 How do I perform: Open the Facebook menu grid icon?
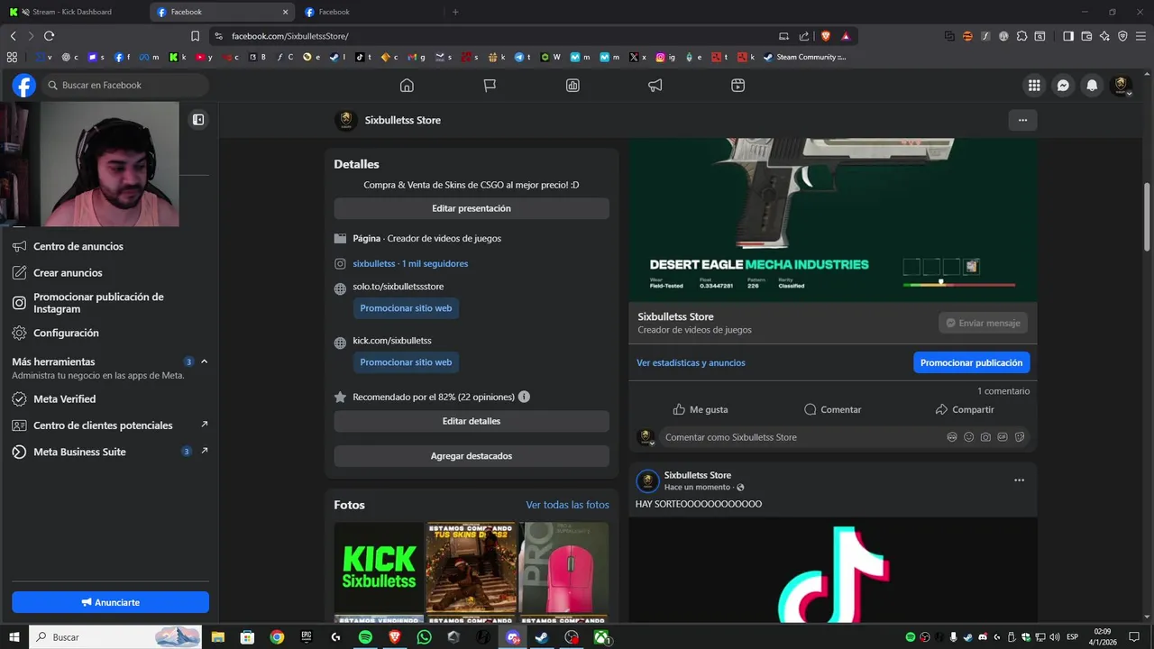(1034, 85)
